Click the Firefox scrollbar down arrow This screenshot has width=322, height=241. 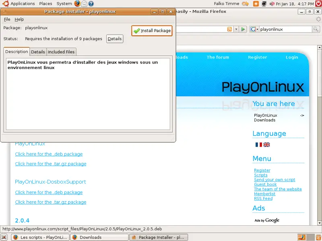[x=319, y=223]
